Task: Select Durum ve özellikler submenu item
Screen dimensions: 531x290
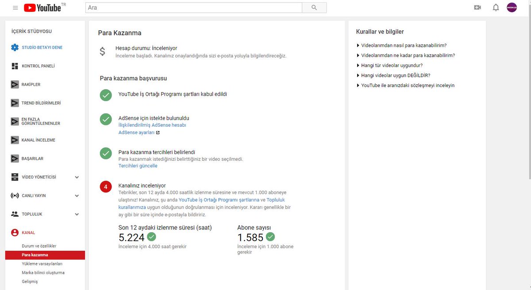Action: 39,246
